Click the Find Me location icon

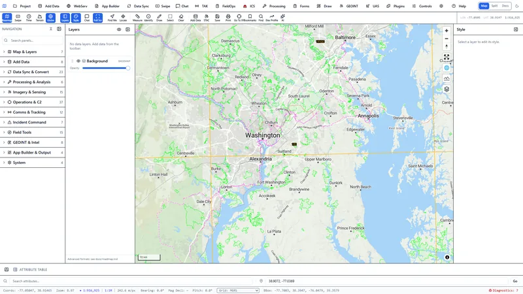coord(112,18)
